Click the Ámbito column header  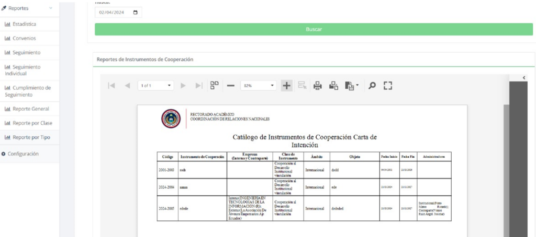click(x=317, y=157)
